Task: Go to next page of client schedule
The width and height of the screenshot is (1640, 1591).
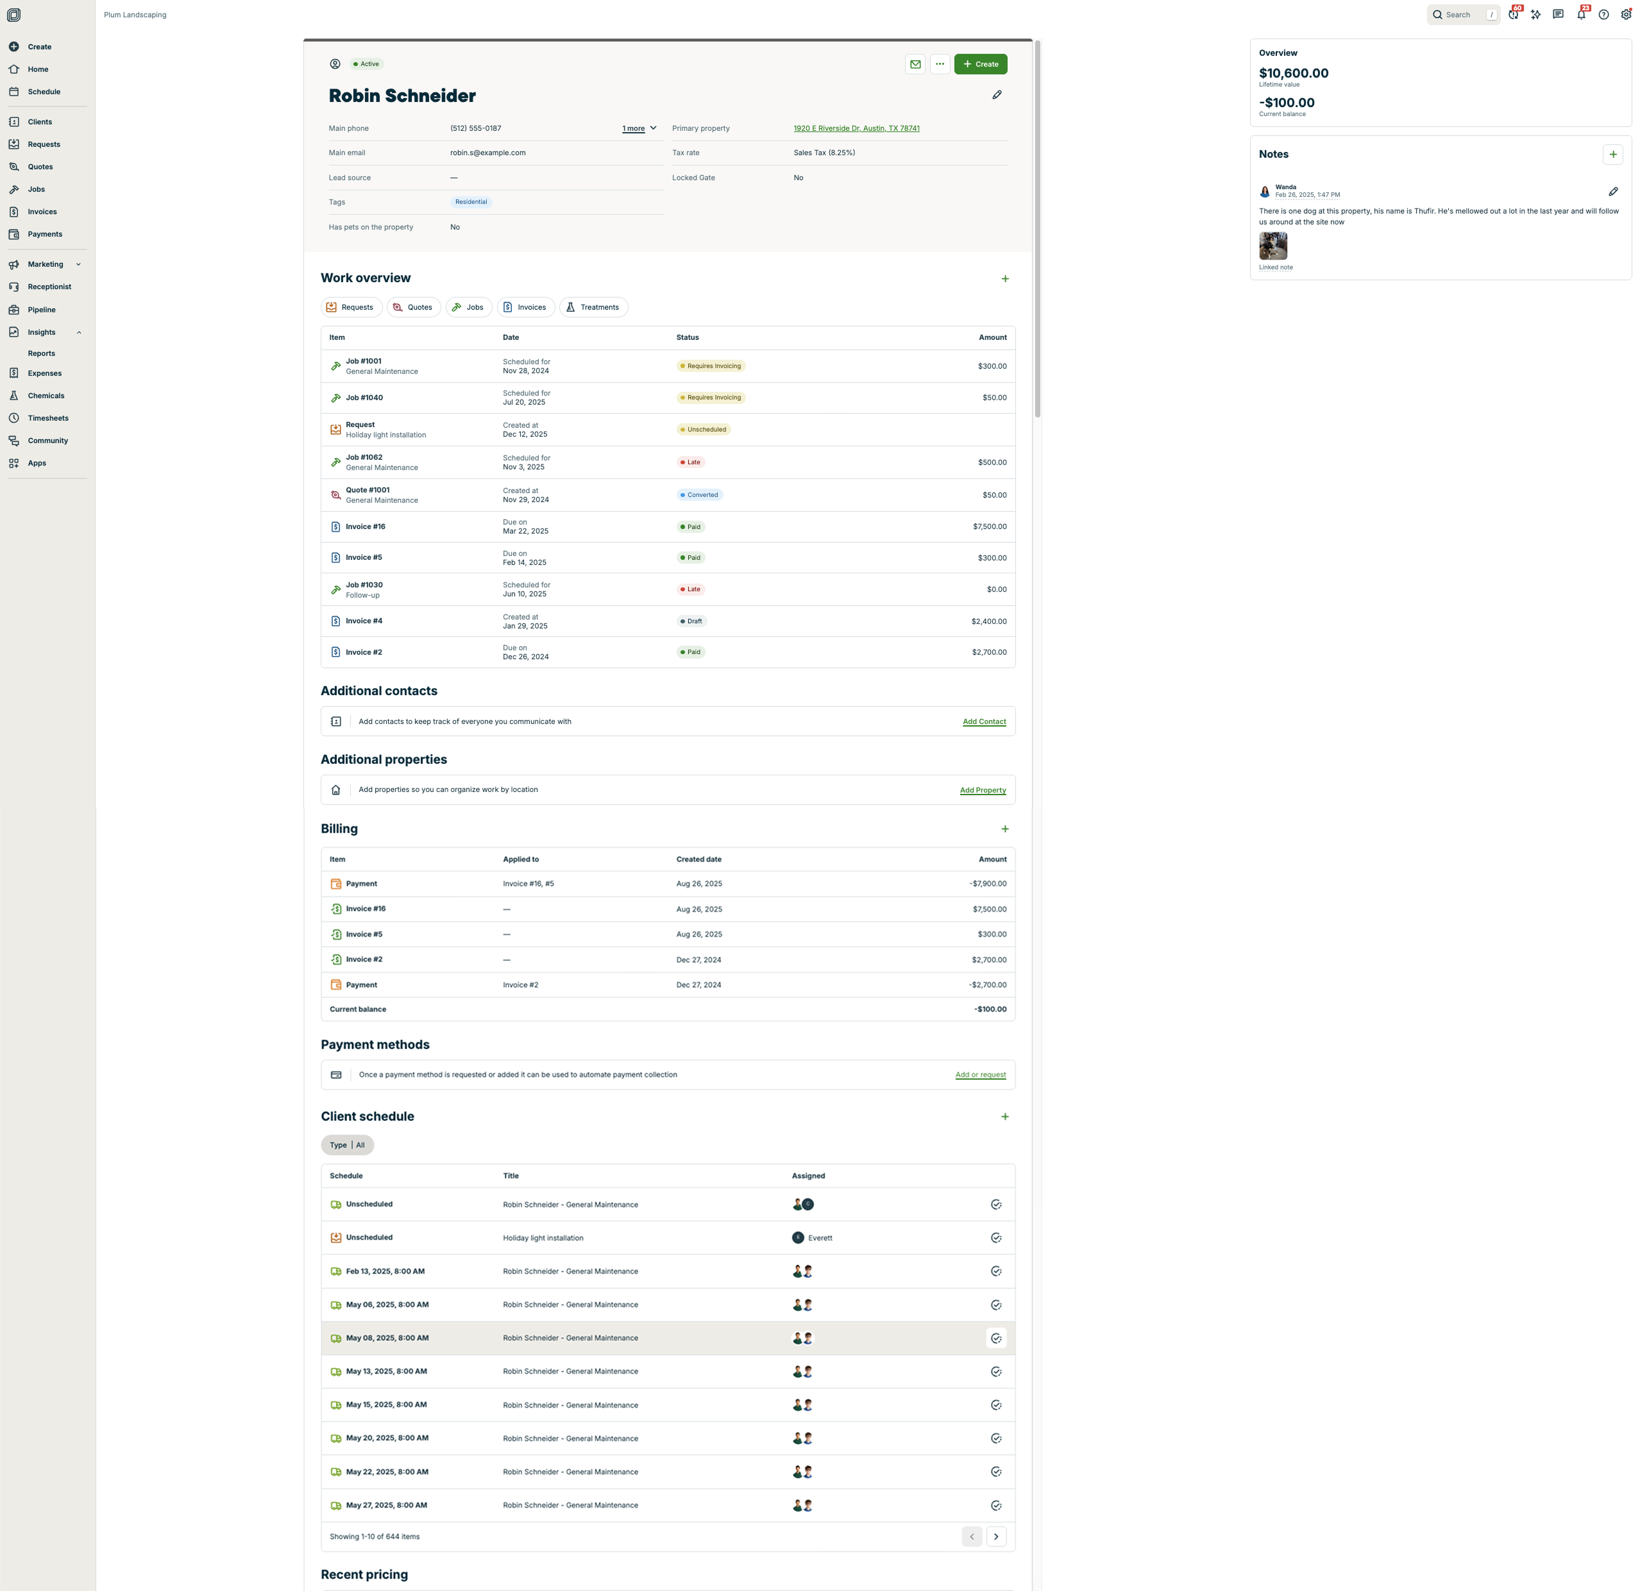Action: (995, 1536)
